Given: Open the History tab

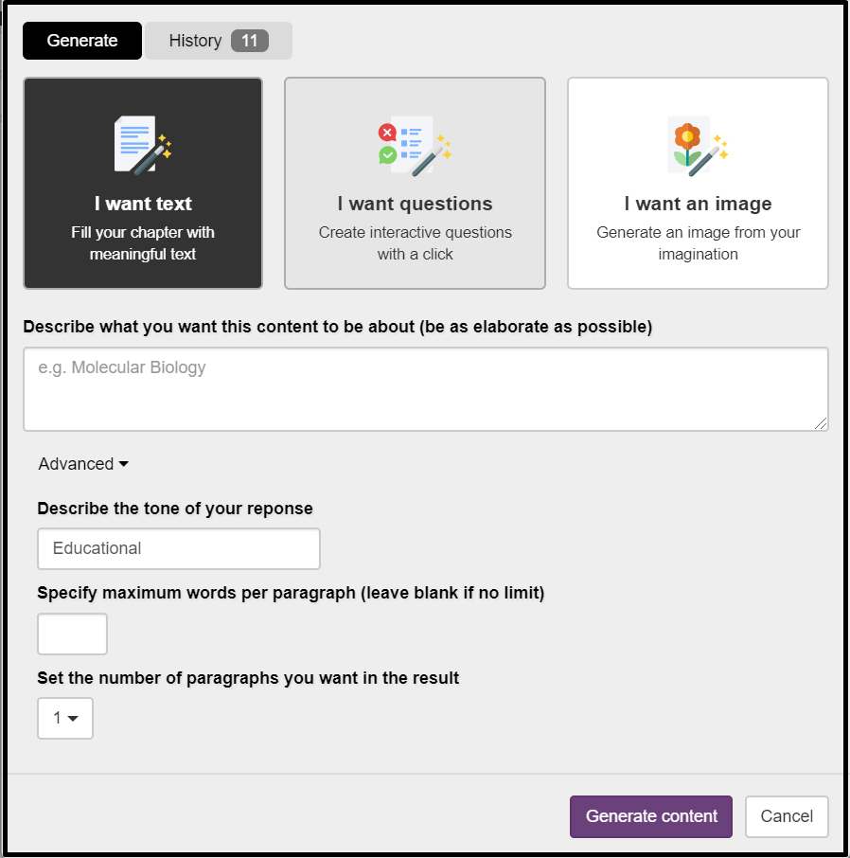Looking at the screenshot, I should click(x=195, y=41).
